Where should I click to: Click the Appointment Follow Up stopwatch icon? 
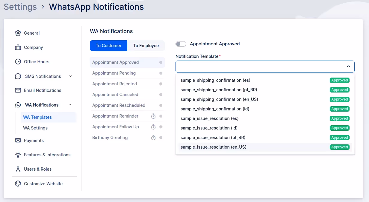pos(153,127)
